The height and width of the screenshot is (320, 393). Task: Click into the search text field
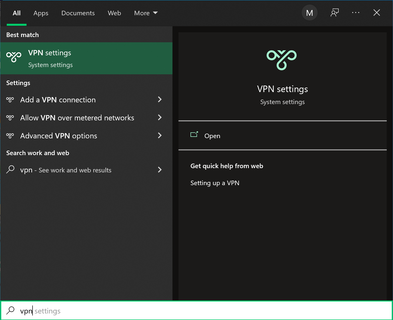point(196,310)
